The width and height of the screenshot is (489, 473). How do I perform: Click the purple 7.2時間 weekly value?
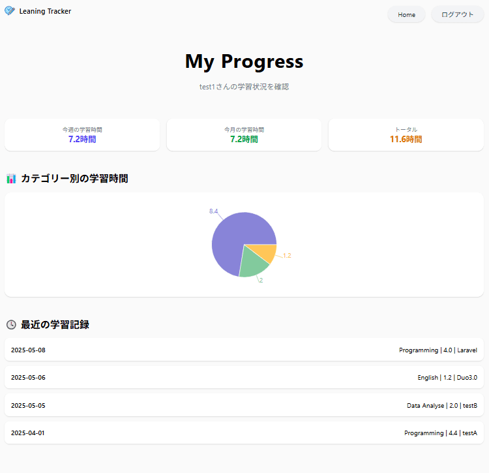coord(82,139)
